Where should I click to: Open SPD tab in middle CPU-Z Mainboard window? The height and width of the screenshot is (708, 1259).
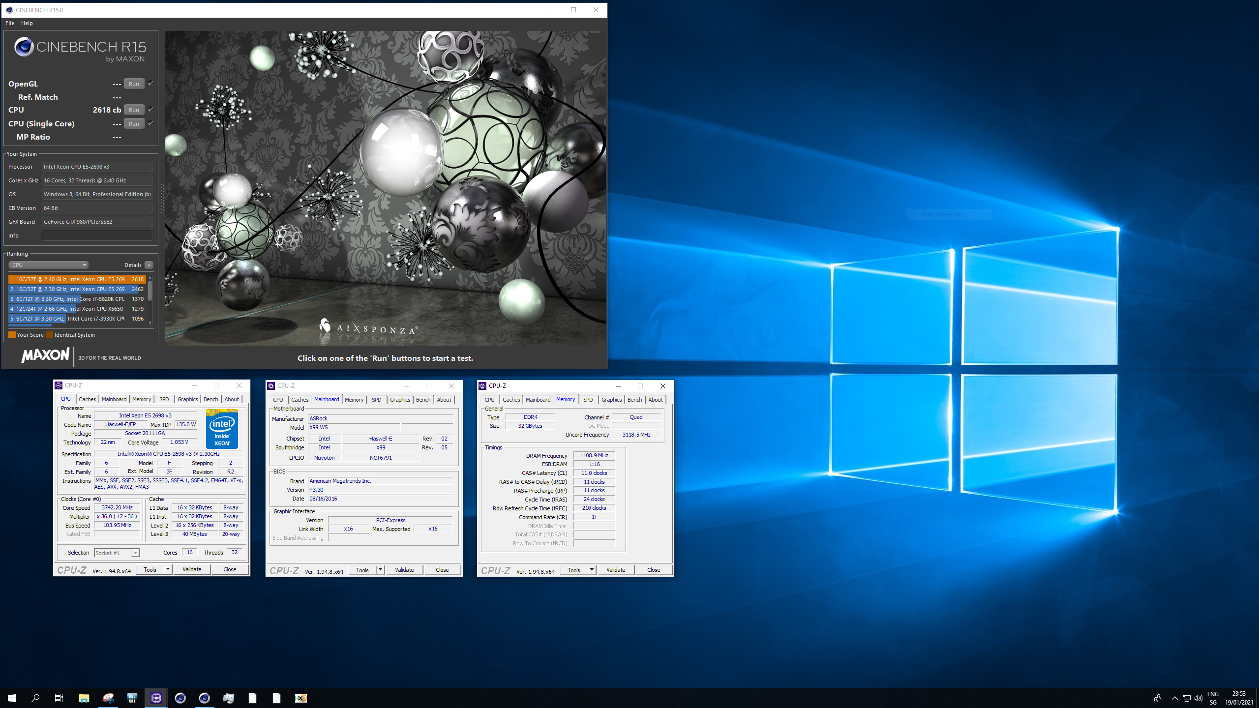coord(377,400)
